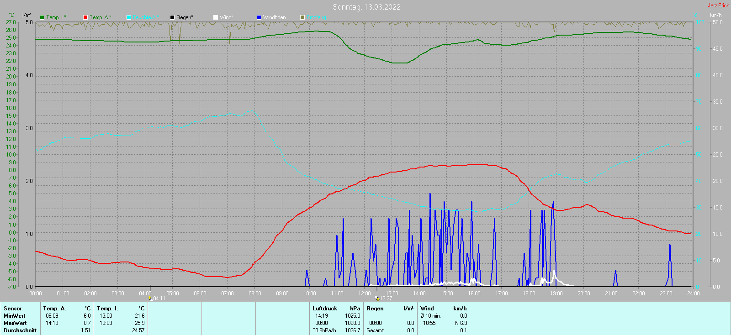
Task: Click the Regen* legend label
Action: [x=185, y=17]
